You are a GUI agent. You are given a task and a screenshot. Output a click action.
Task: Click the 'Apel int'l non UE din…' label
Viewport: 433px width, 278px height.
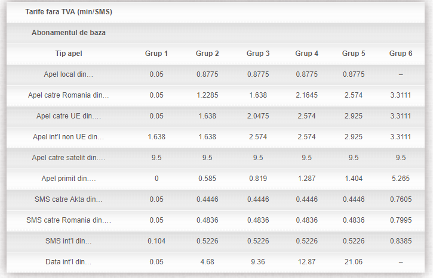pos(69,137)
